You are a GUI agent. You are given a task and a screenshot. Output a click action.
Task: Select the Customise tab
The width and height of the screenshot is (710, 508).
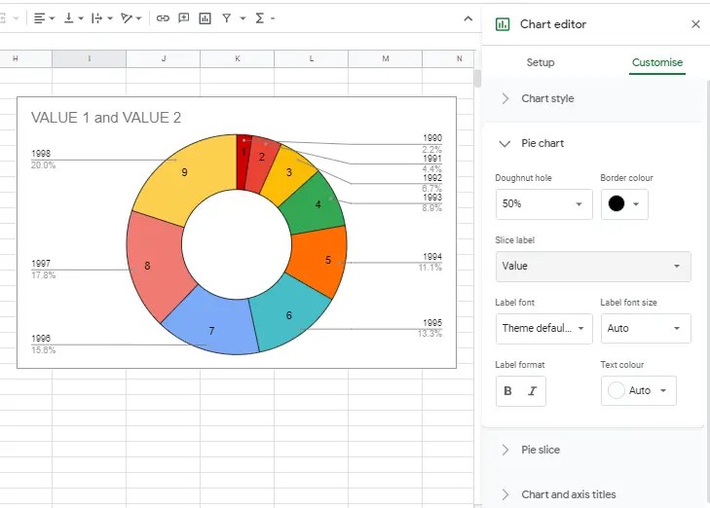[657, 62]
